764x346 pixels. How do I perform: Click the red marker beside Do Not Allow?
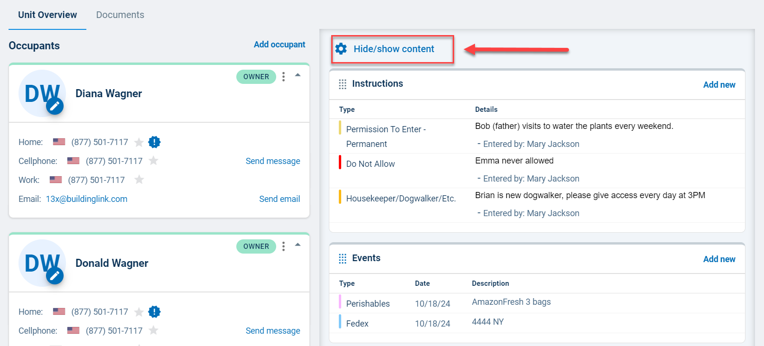340,162
